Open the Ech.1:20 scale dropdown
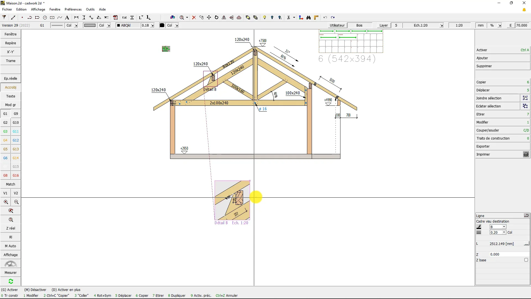 [x=441, y=25]
